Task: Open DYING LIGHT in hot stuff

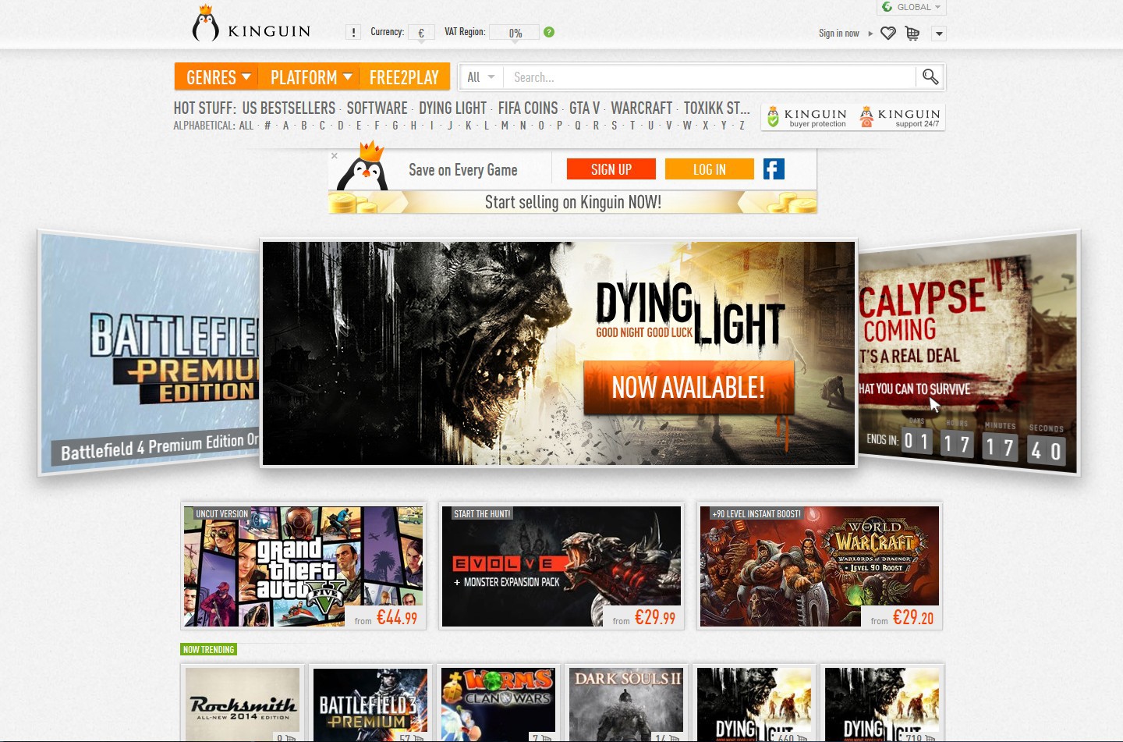Action: [452, 108]
